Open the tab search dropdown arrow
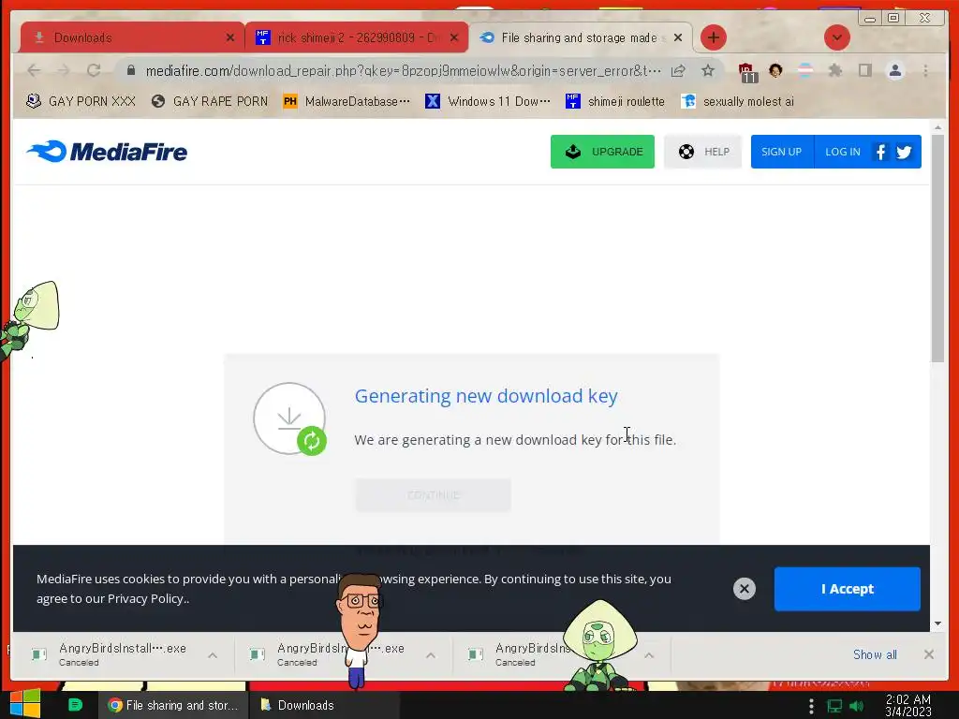 [836, 37]
